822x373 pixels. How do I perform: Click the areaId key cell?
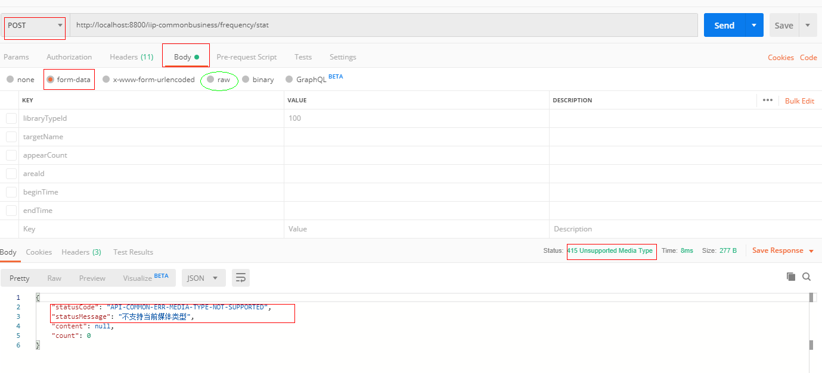(x=151, y=174)
